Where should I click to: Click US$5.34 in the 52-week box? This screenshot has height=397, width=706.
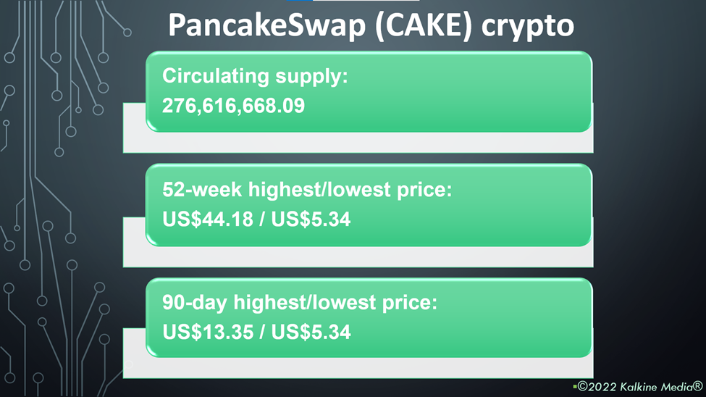[311, 219]
